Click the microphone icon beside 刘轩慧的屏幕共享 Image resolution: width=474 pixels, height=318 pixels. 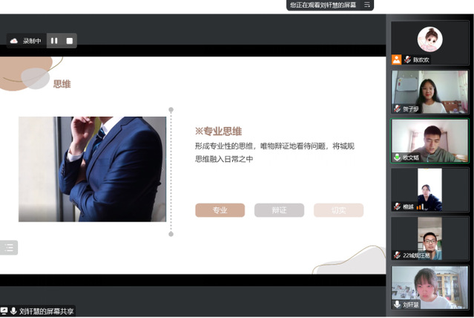13,311
